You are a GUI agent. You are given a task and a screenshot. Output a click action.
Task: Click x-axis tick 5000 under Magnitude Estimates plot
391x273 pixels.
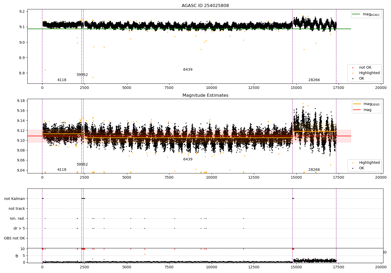click(127, 178)
